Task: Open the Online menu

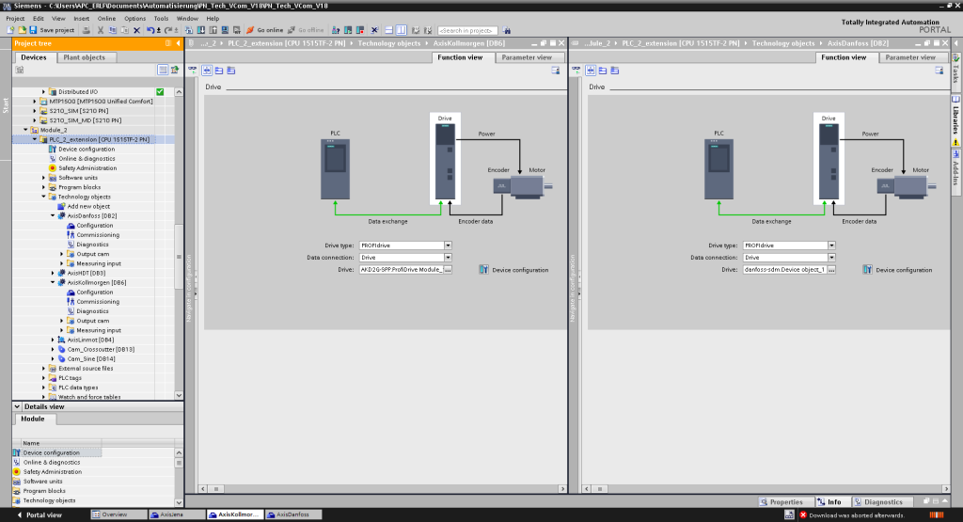Action: pyautogui.click(x=106, y=18)
